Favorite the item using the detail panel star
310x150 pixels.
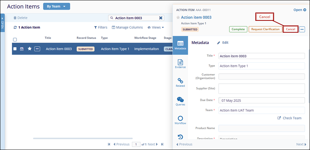point(178,17)
